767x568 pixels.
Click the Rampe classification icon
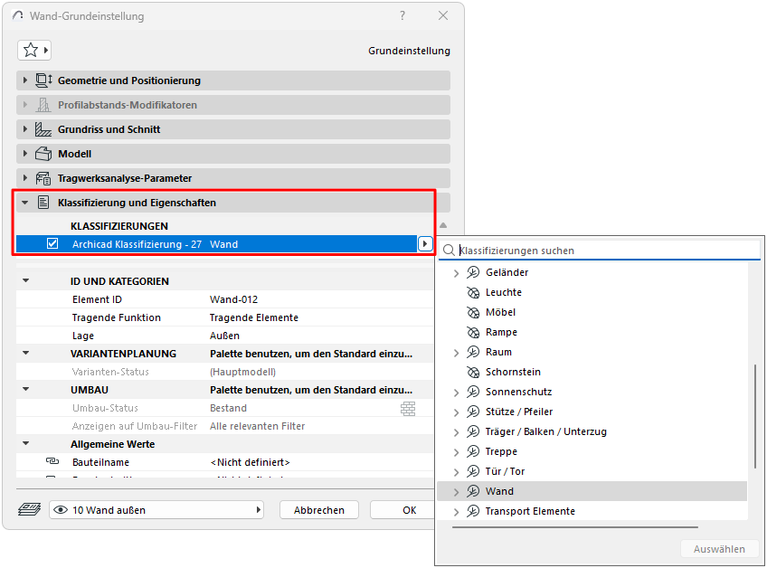coord(473,332)
